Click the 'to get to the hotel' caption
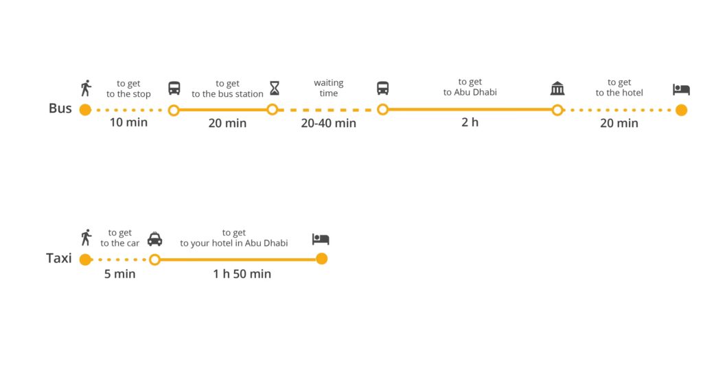 [619, 88]
